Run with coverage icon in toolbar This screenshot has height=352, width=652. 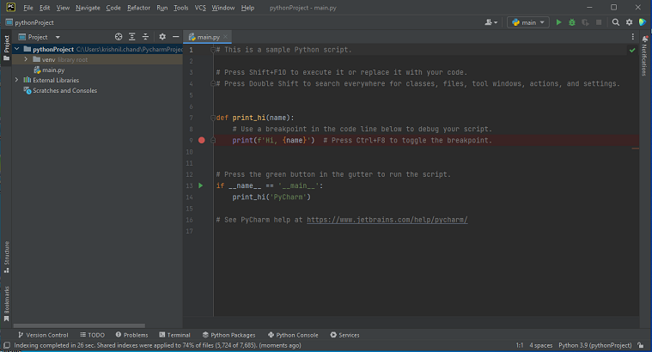point(585,22)
